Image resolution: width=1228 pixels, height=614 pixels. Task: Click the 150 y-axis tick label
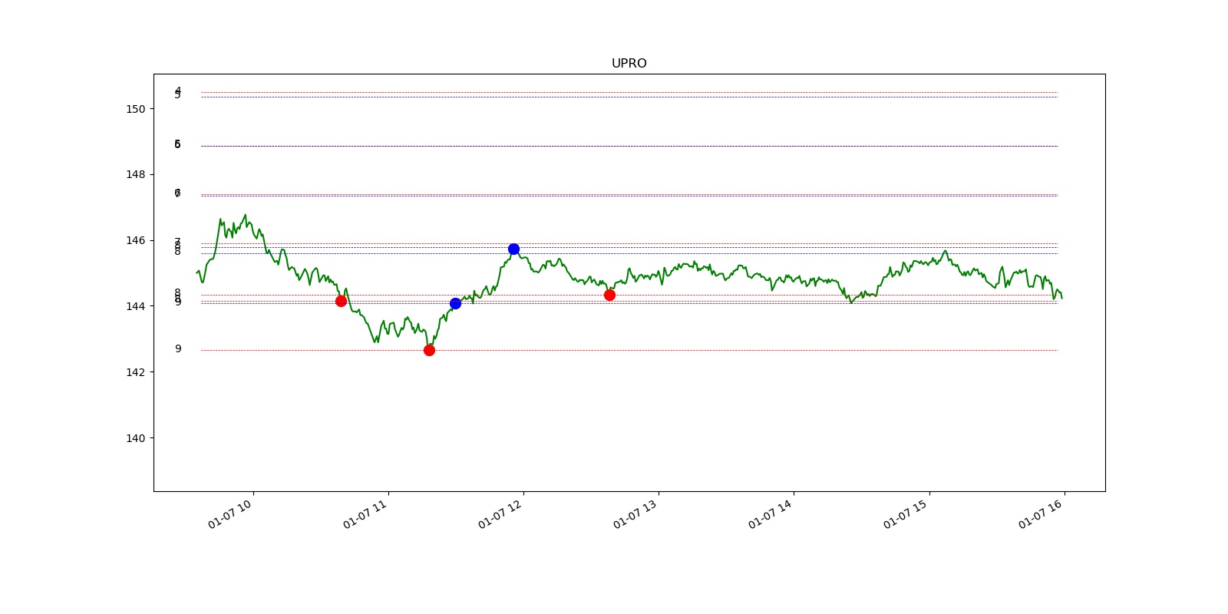pyautogui.click(x=136, y=109)
